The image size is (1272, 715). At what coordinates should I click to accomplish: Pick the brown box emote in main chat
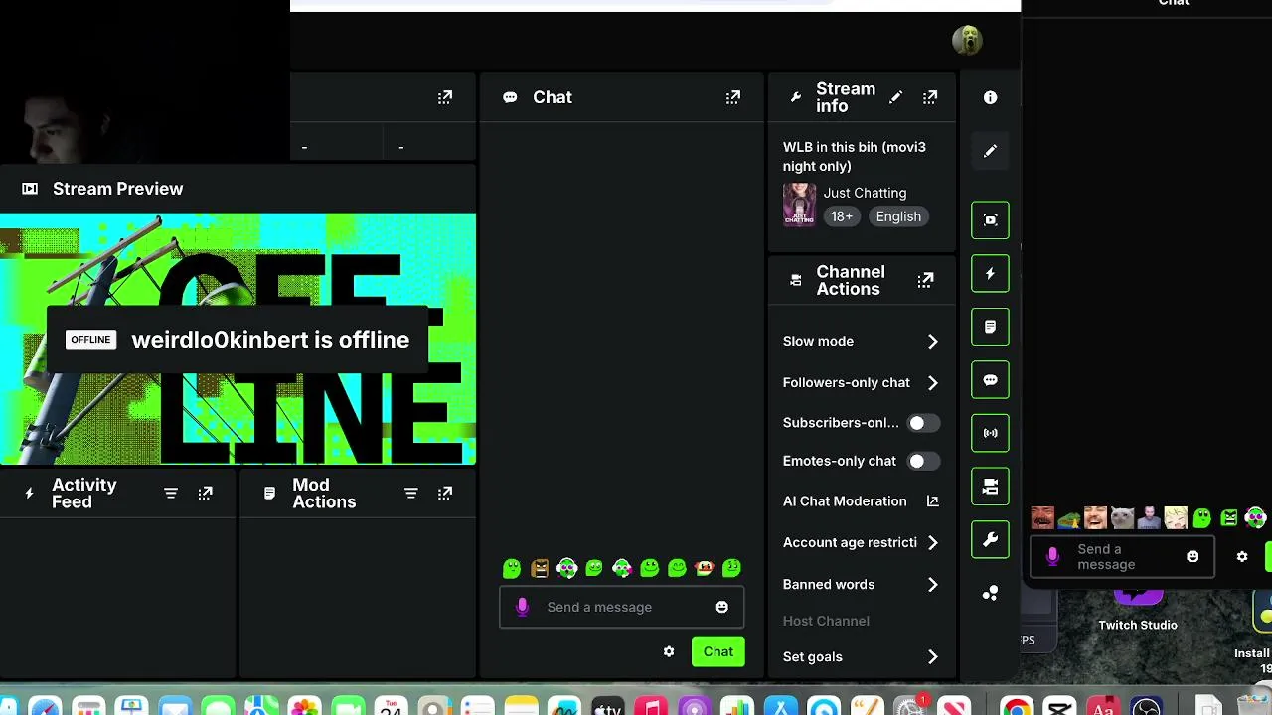(540, 568)
